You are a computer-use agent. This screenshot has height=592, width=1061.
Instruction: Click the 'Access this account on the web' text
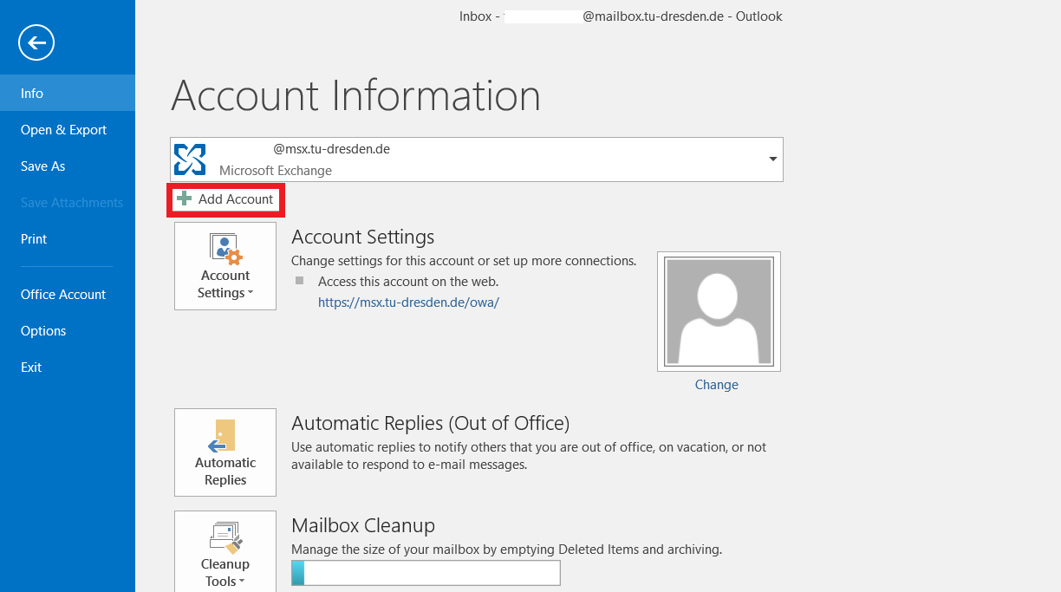pos(408,282)
